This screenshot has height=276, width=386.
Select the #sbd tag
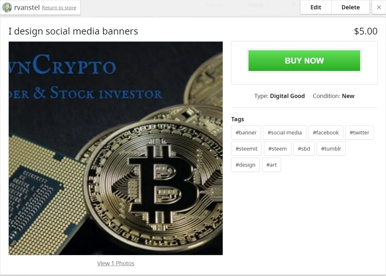click(x=304, y=149)
